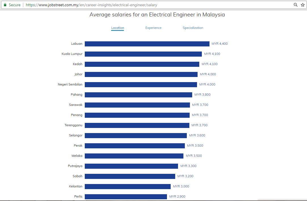
Task: Click the 'Secure' label in address bar
Action: 14,5
